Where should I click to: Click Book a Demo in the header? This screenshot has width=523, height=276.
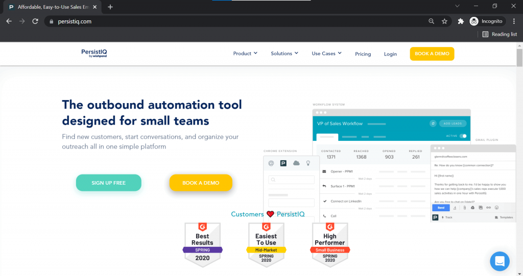tap(432, 54)
